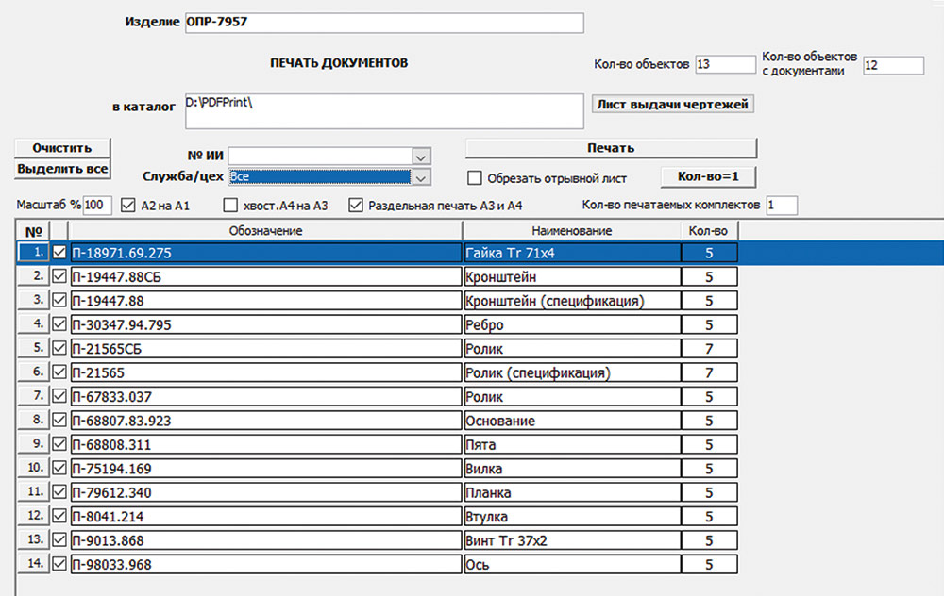Expand the № ИИ dropdown
Image resolution: width=944 pixels, height=596 pixels.
click(421, 156)
